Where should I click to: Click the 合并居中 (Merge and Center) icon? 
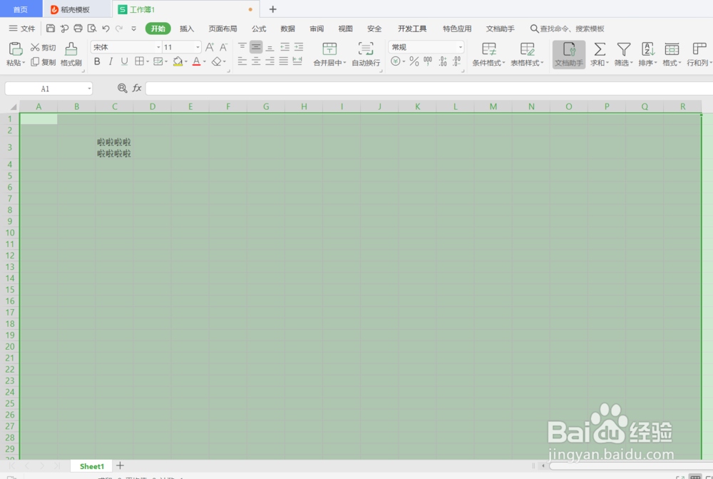click(x=329, y=56)
